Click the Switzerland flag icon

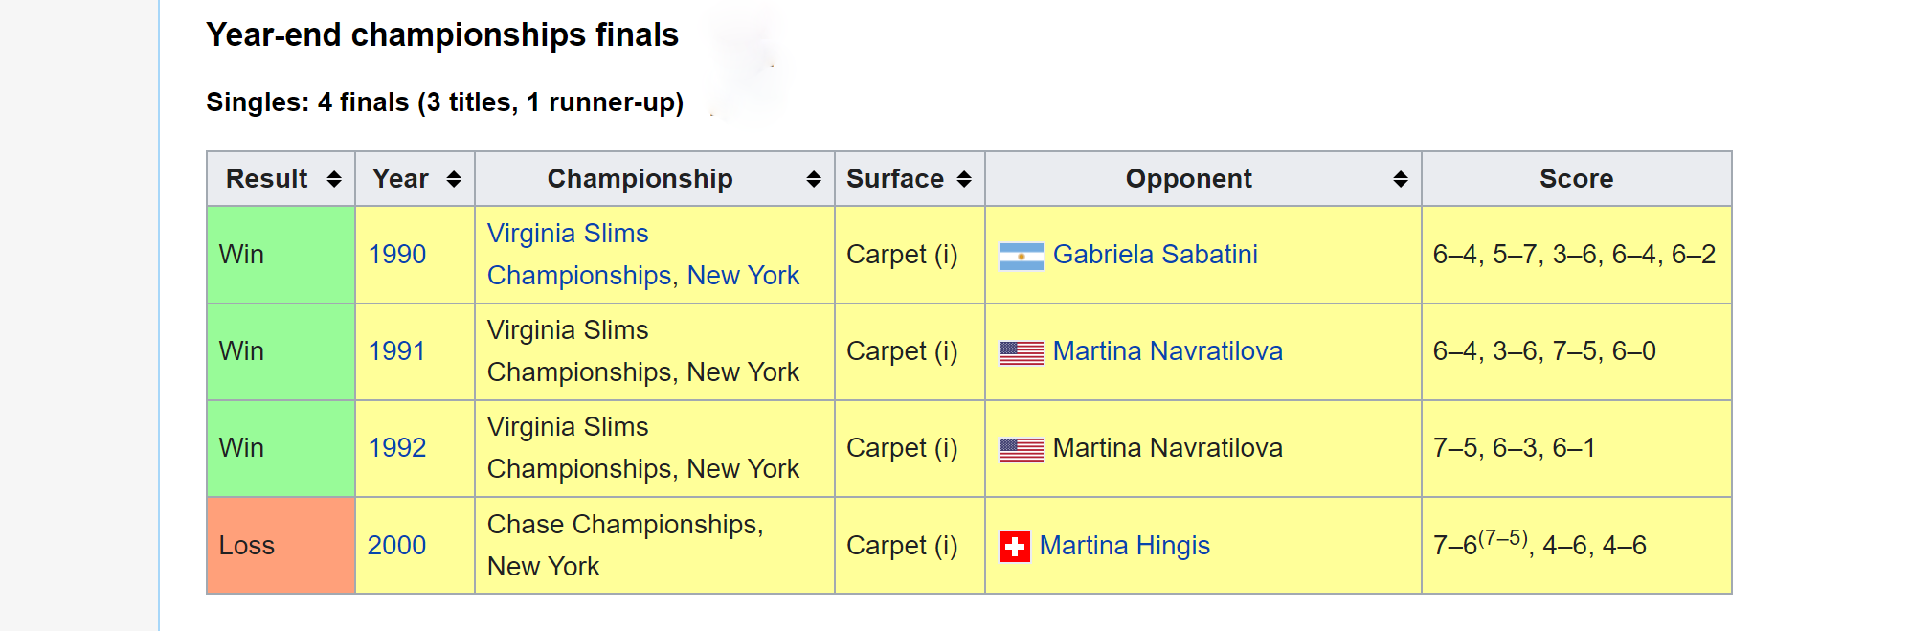[1014, 547]
